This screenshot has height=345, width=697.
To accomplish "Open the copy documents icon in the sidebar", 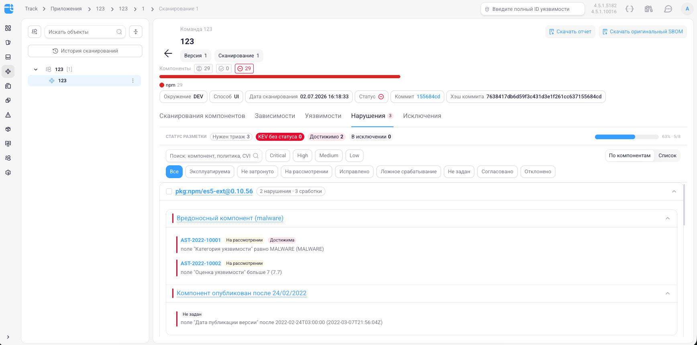I will click(x=8, y=86).
